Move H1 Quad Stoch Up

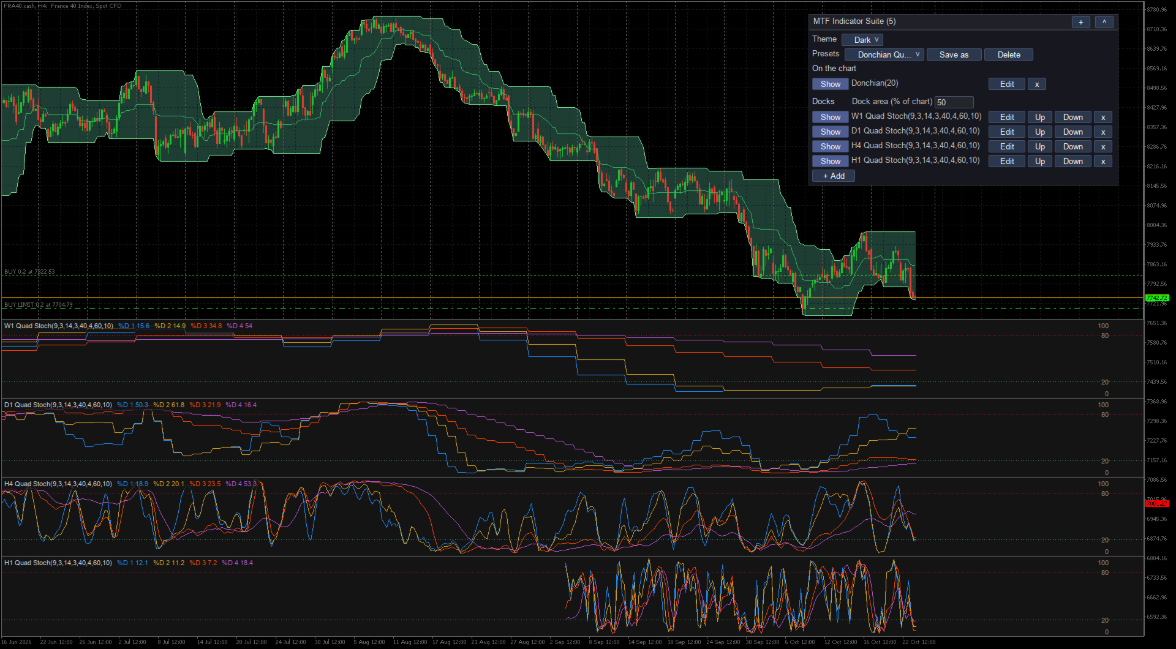click(1040, 161)
